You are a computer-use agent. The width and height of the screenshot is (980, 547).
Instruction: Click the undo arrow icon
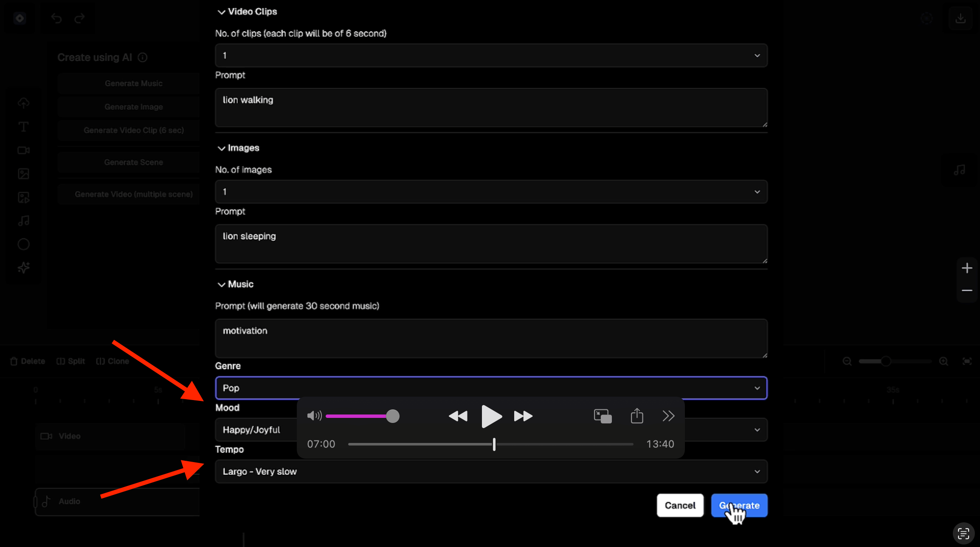coord(56,18)
